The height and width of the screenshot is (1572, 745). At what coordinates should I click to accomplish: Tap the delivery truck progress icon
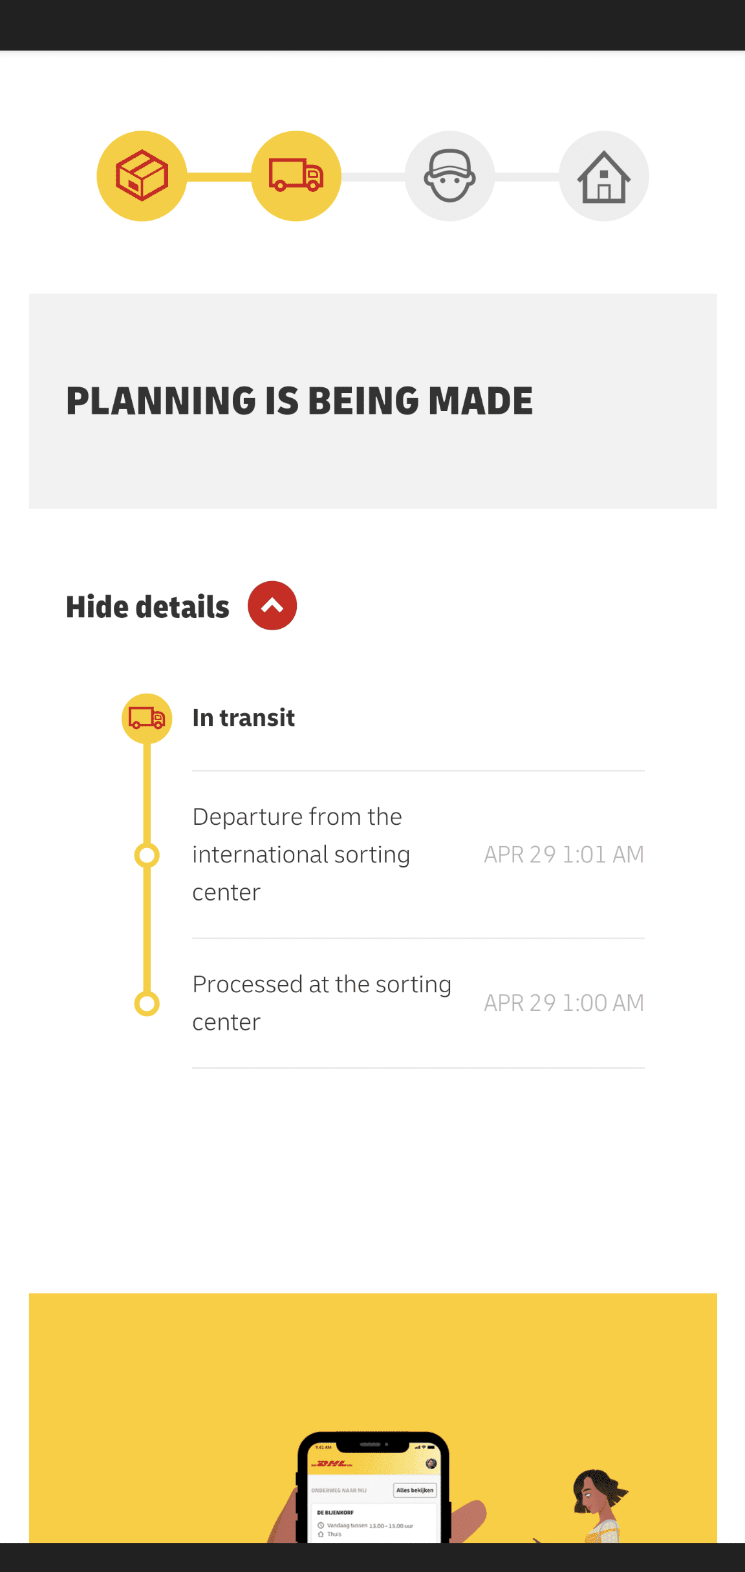[x=296, y=176]
